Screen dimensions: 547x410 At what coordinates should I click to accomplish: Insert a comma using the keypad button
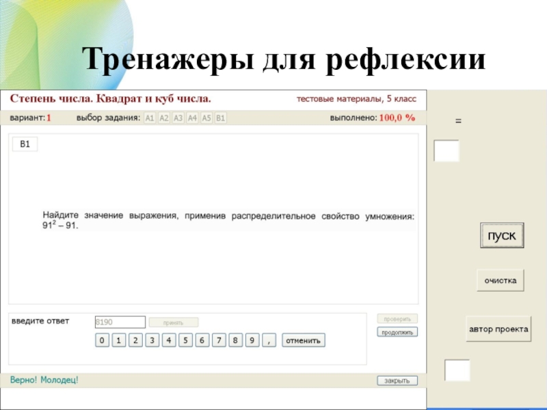(x=269, y=340)
